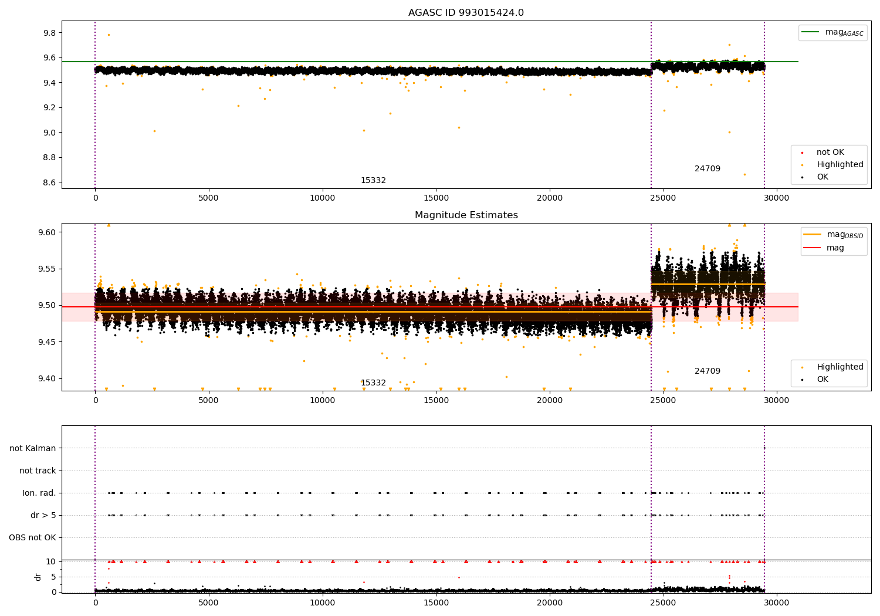
Task: Click the mag AGASC legend entry in top plot
Action: (832, 32)
